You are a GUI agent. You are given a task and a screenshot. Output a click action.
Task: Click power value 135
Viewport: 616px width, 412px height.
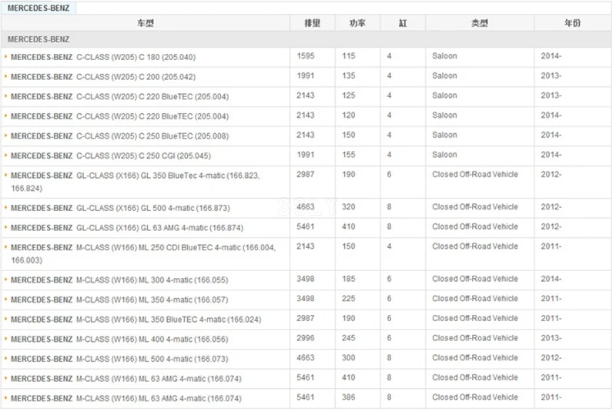pos(349,75)
